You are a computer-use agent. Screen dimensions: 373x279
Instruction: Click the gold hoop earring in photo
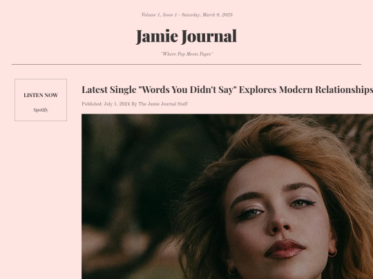(x=333, y=252)
